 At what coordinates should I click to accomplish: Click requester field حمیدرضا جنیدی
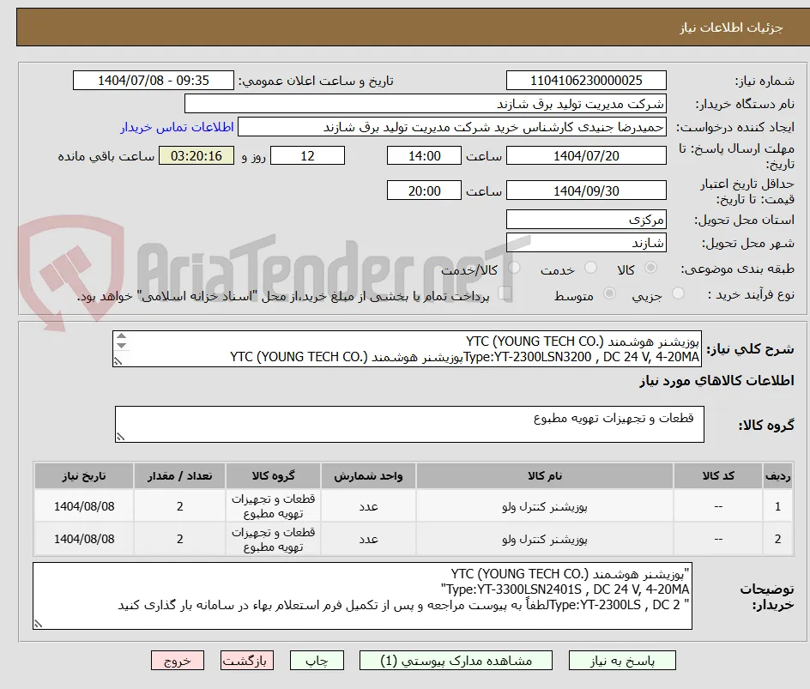452,127
